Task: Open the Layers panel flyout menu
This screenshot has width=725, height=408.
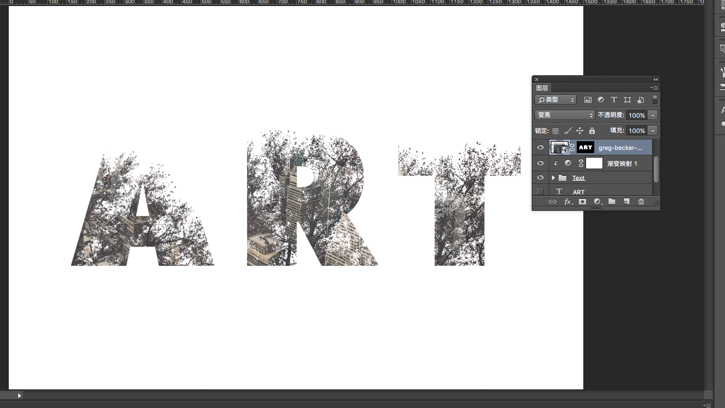Action: click(x=654, y=88)
